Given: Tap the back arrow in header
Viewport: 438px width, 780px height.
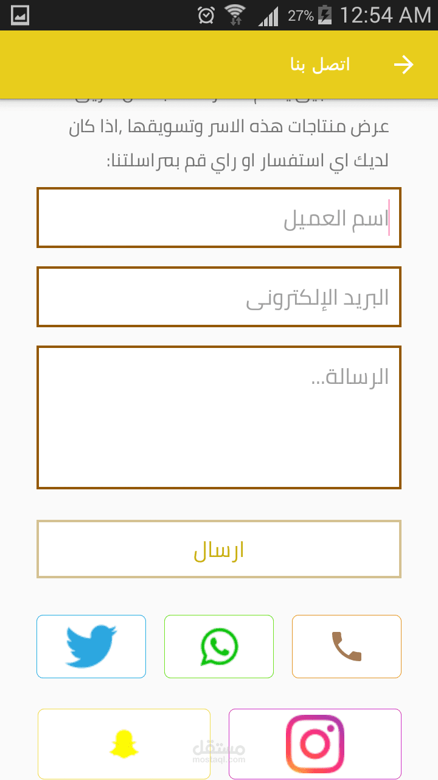Looking at the screenshot, I should tap(404, 65).
